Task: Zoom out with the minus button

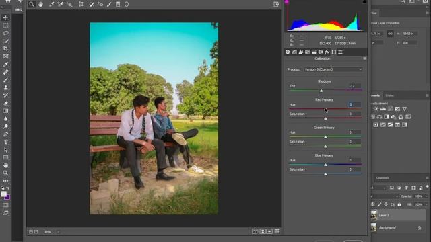Action: point(31,232)
